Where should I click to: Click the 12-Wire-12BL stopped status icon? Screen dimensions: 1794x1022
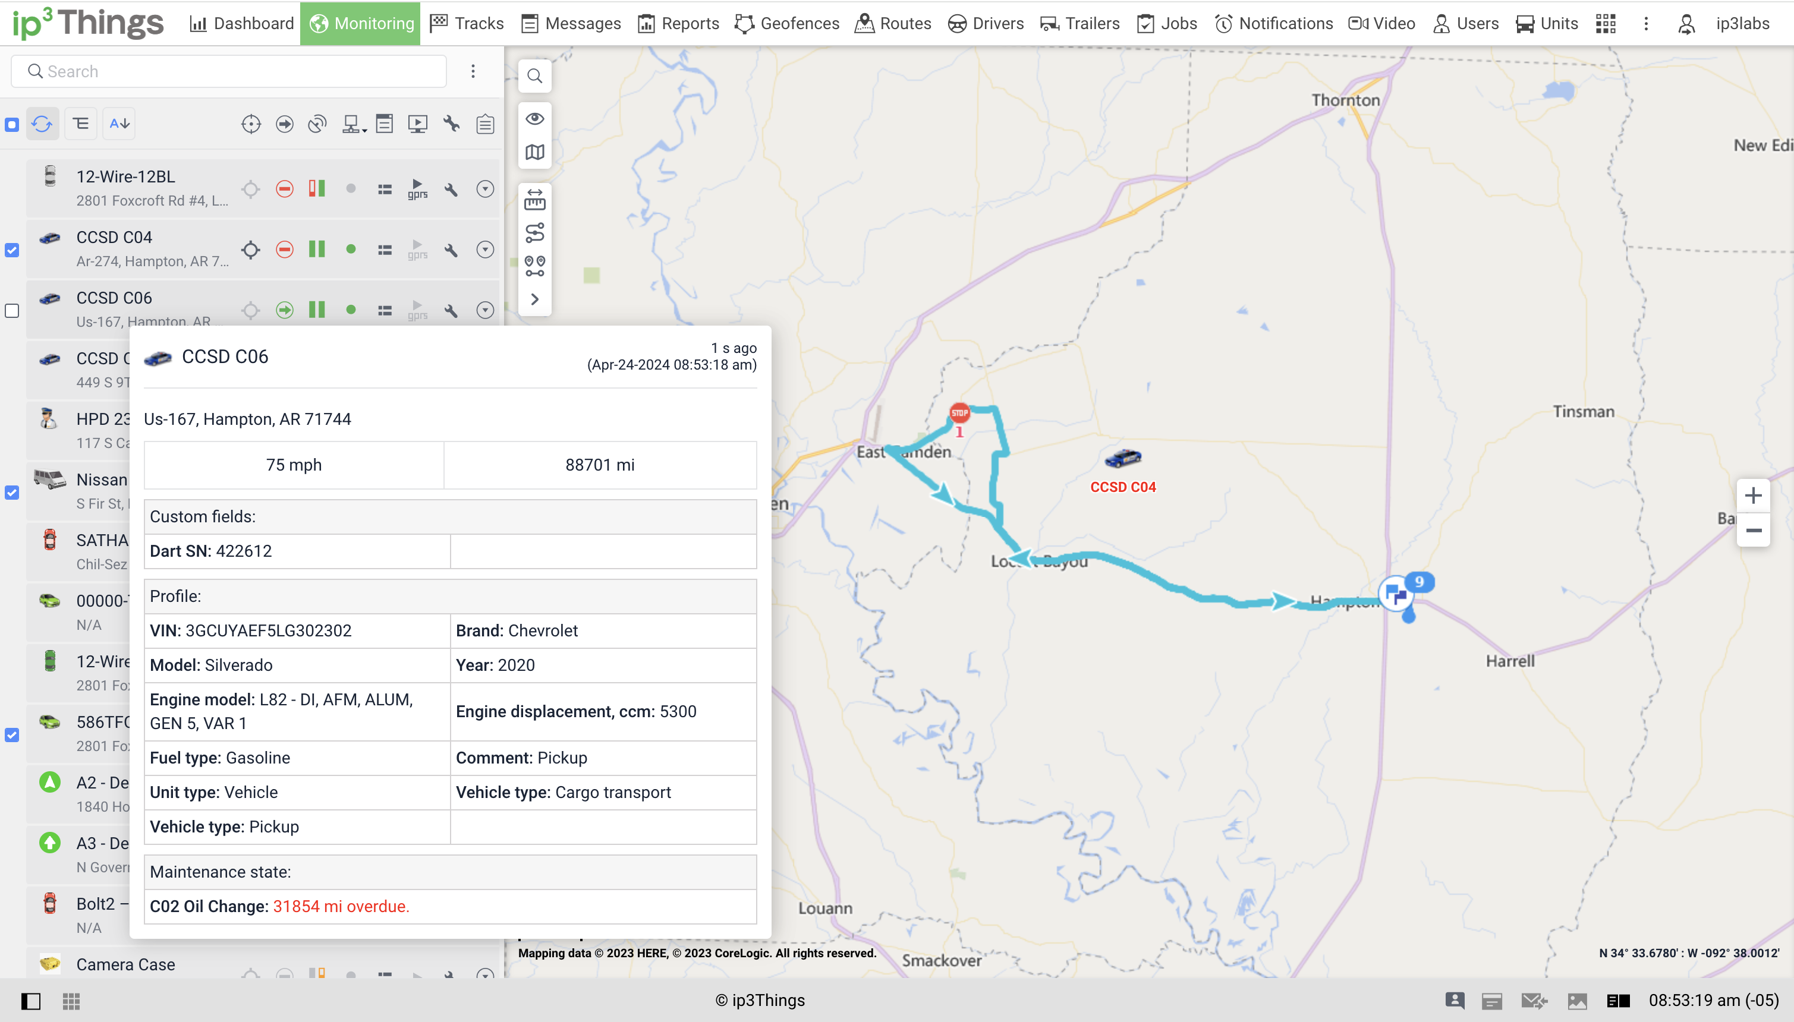point(284,189)
